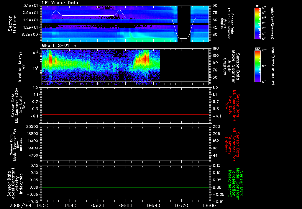Click the green "Model Constant acceleration" axis title
Screen dimensions: 302x209
[x=236, y=184]
